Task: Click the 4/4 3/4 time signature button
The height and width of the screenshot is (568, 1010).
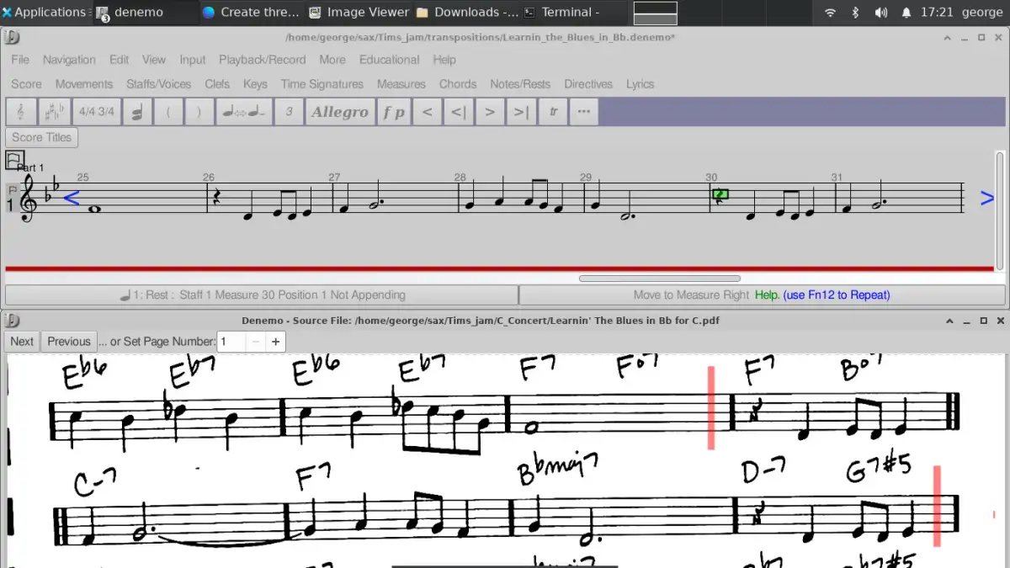Action: coord(97,112)
